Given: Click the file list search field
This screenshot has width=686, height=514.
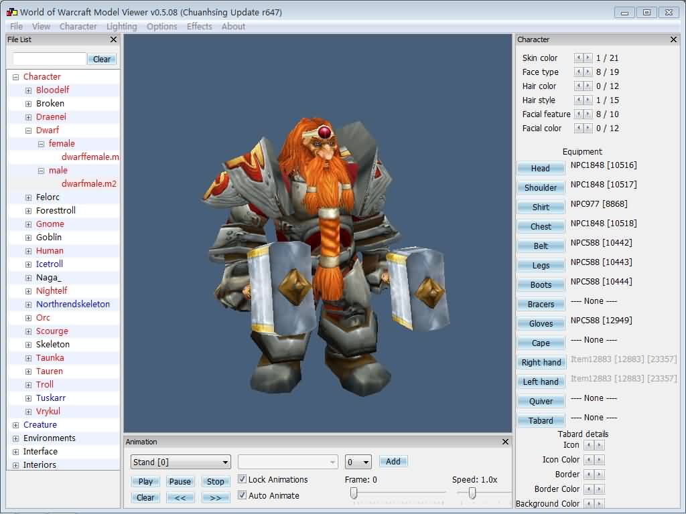Looking at the screenshot, I should [x=49, y=59].
